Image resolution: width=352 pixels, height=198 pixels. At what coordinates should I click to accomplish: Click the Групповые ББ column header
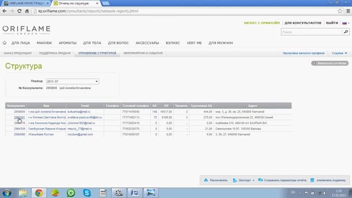[201, 106]
